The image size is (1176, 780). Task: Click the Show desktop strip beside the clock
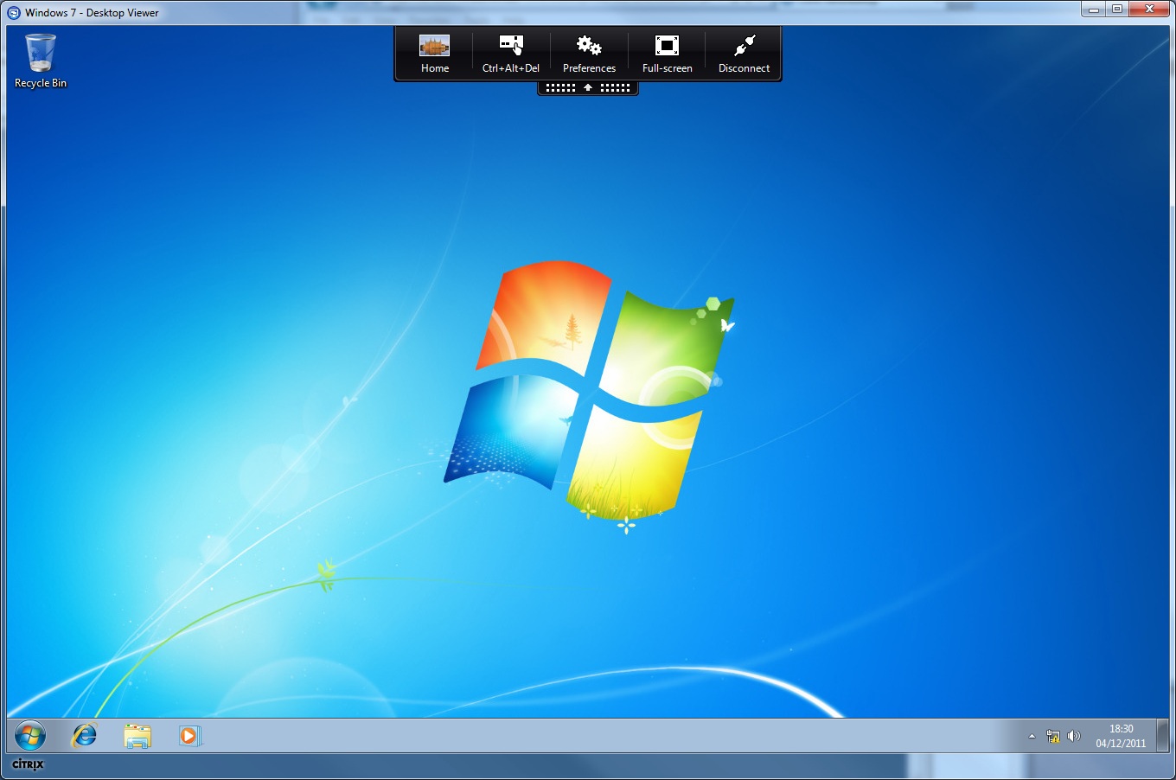1163,736
